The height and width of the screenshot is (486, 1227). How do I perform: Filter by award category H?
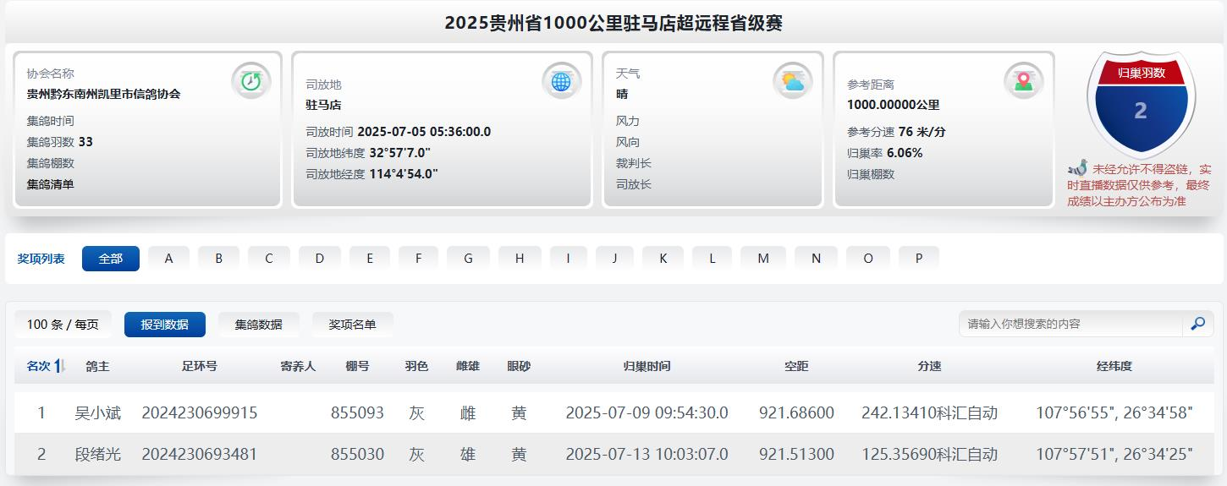(x=520, y=259)
